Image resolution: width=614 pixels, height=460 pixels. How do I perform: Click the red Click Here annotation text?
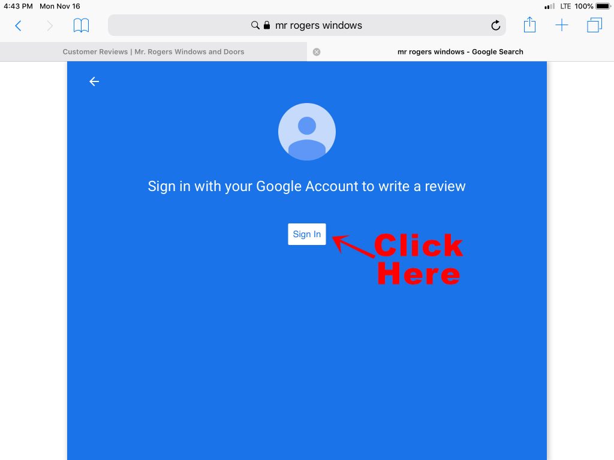(418, 259)
